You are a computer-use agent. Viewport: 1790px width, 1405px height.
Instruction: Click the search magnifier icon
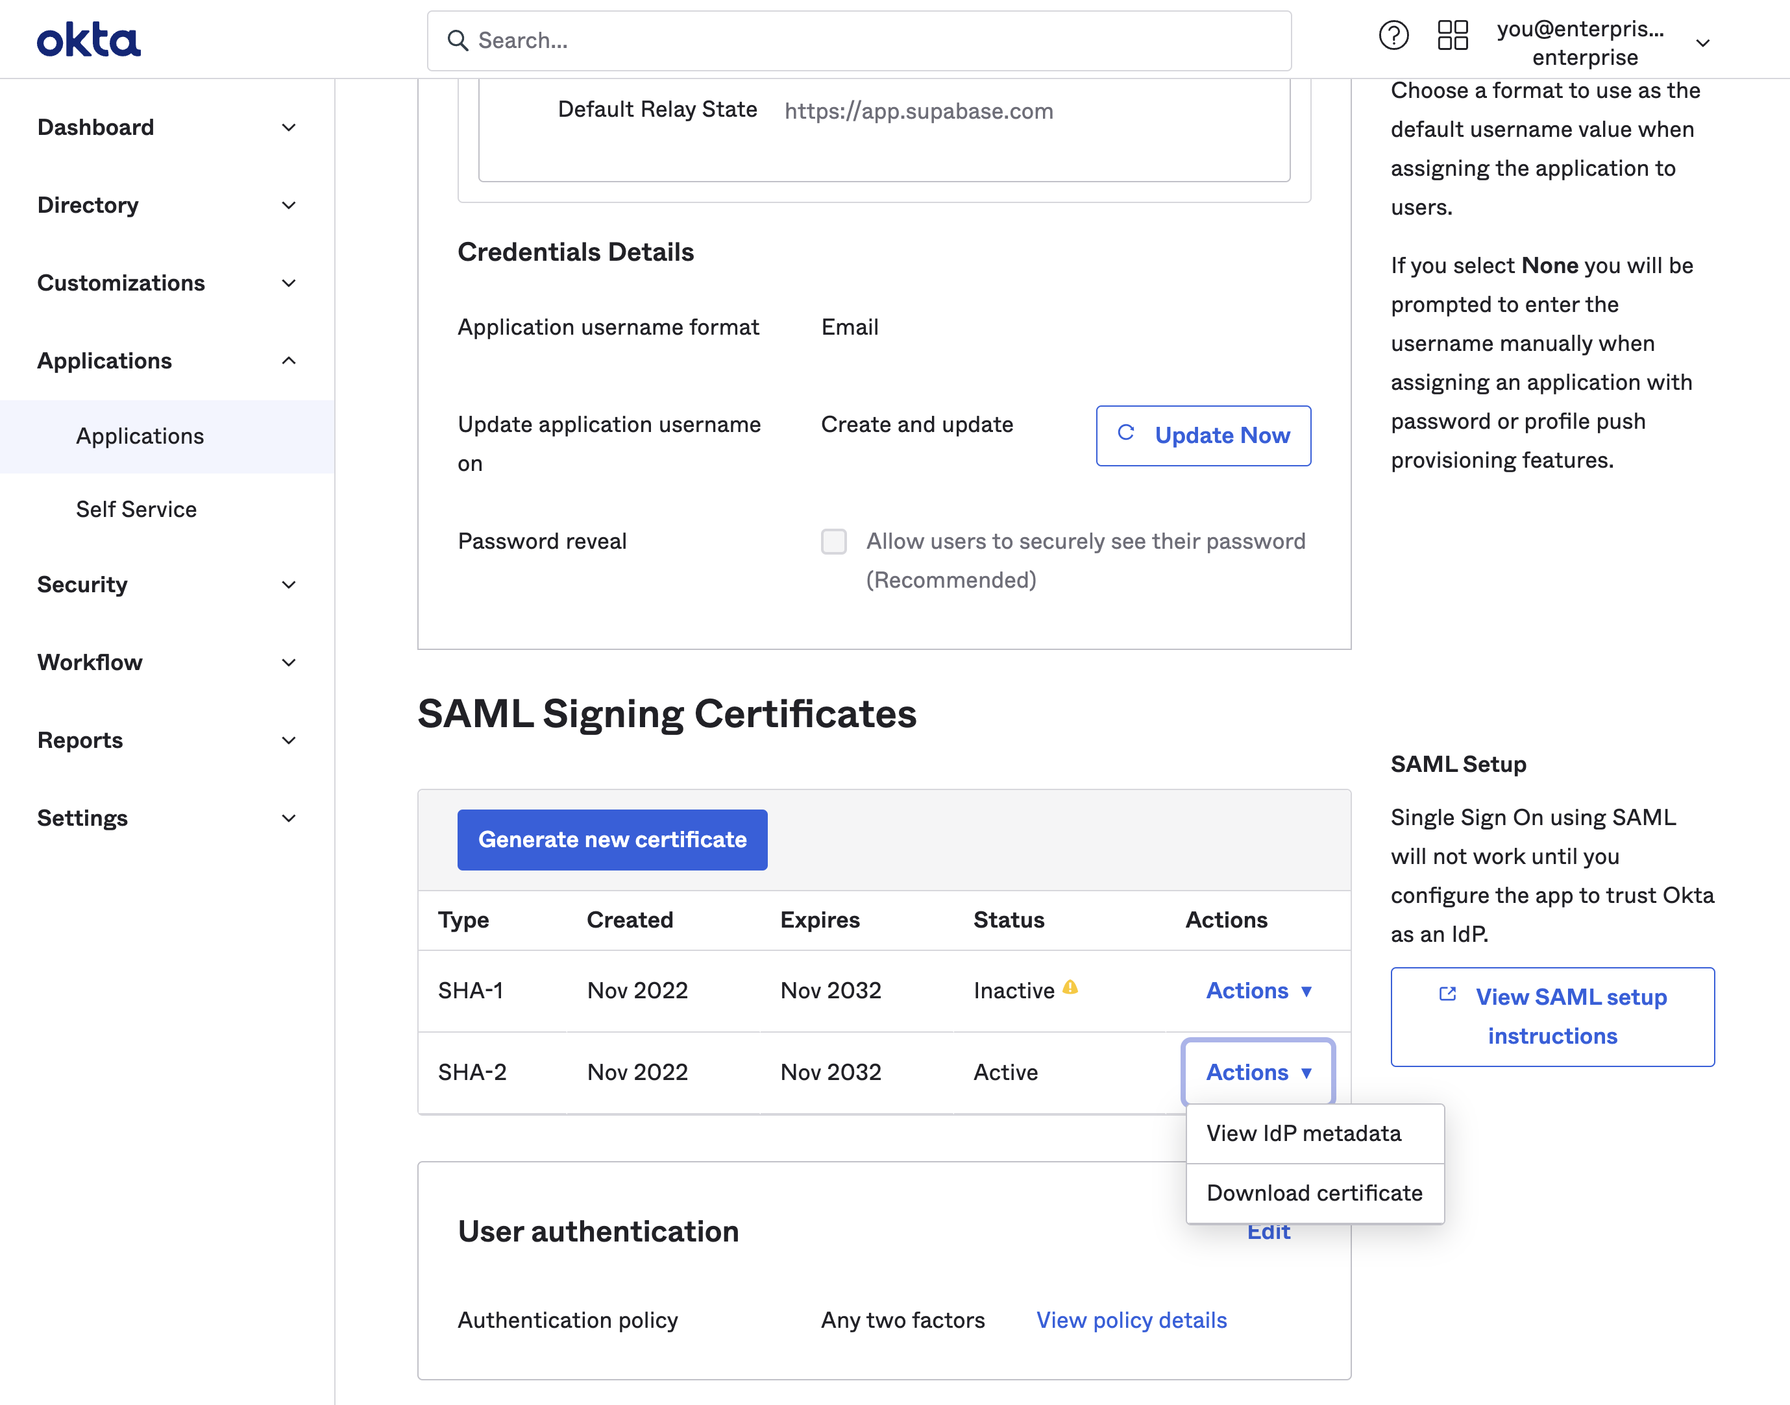tap(458, 40)
